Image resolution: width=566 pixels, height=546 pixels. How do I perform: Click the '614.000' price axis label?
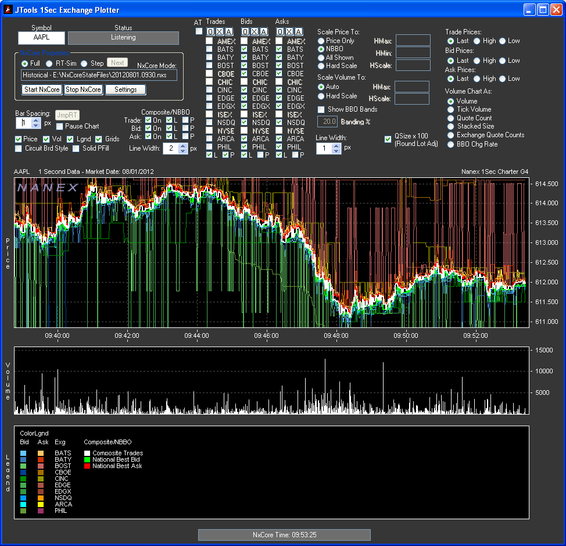coord(546,204)
